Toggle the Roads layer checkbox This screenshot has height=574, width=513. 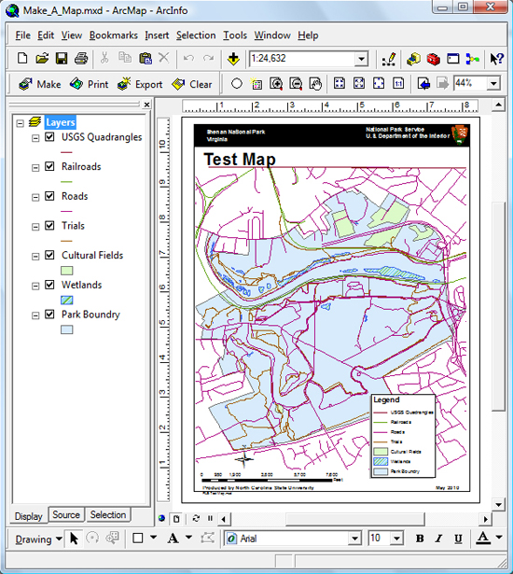[x=49, y=196]
